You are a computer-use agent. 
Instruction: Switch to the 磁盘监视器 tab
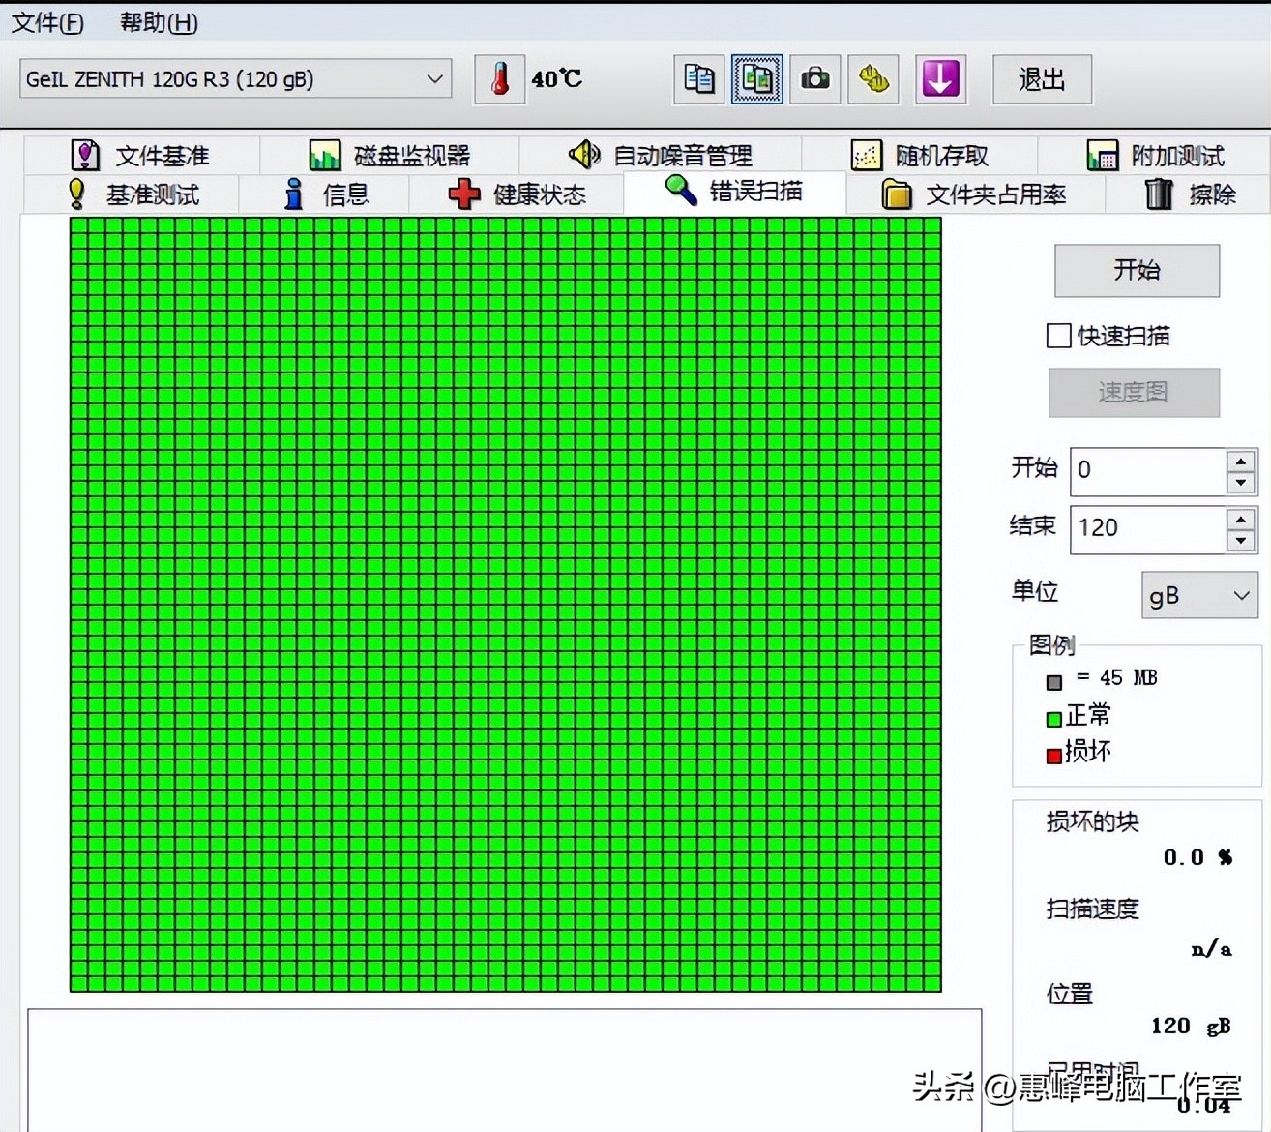pyautogui.click(x=390, y=156)
